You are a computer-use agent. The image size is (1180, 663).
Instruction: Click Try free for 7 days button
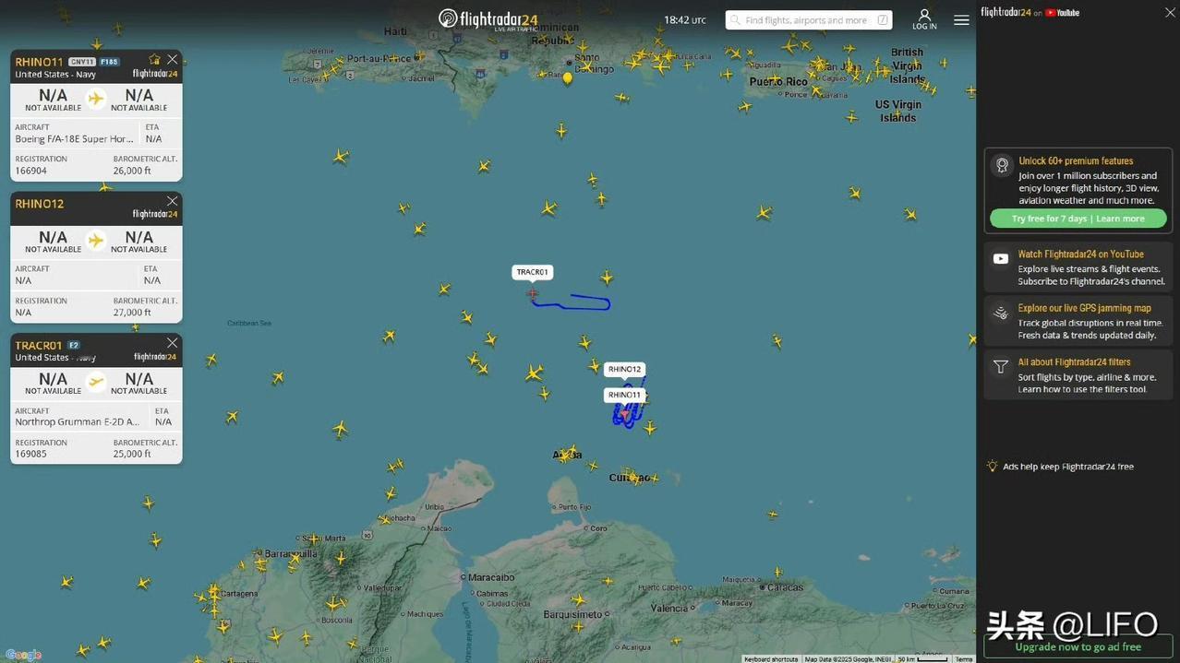[1078, 219]
